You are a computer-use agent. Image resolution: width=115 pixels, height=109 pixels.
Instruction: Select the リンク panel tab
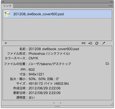click(x=7, y=6)
